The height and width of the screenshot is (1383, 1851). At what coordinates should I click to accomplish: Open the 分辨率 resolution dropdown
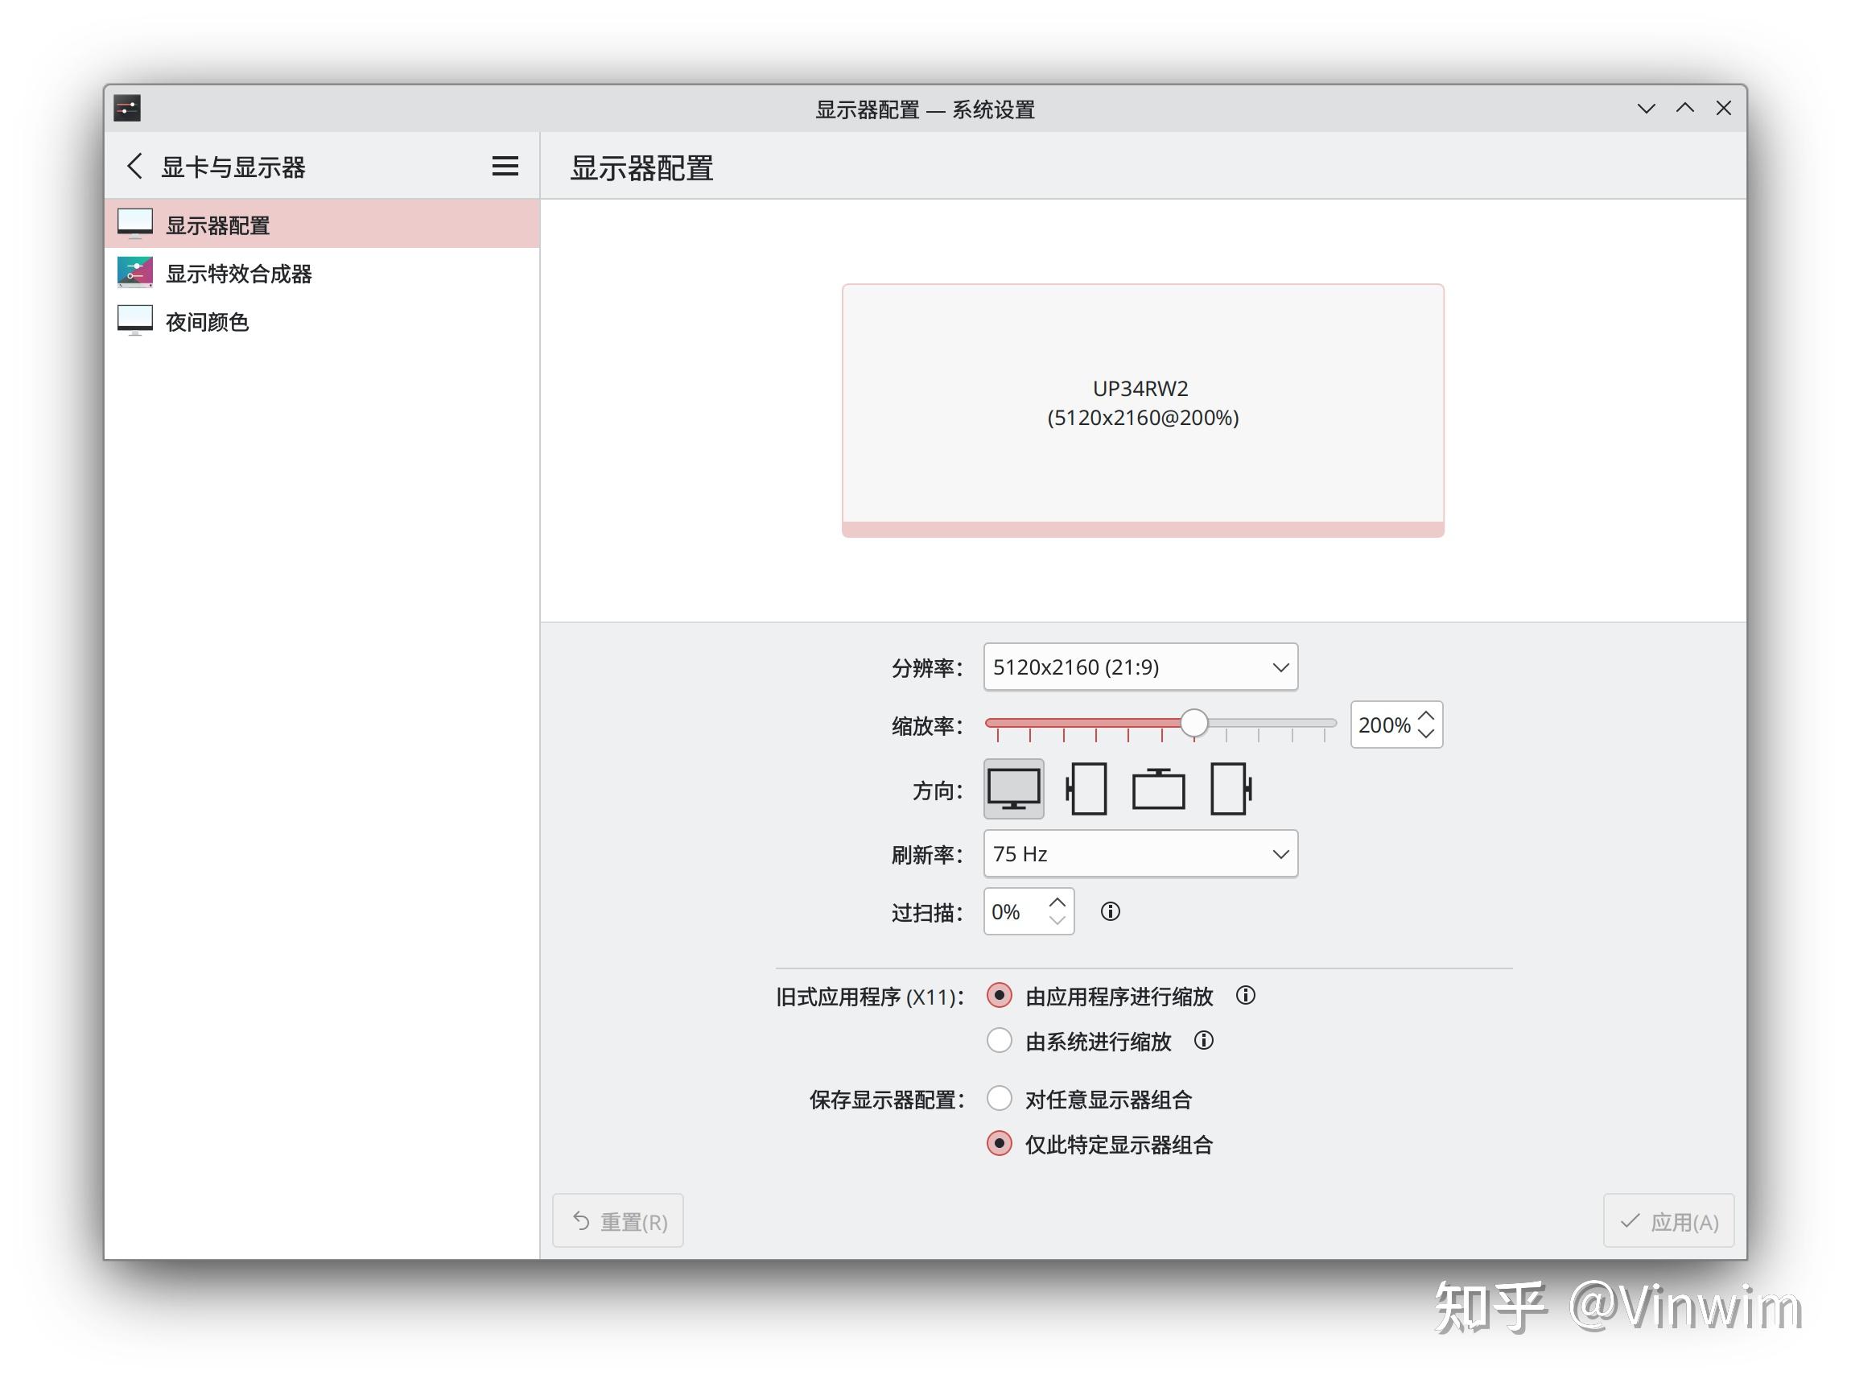[x=1140, y=667]
